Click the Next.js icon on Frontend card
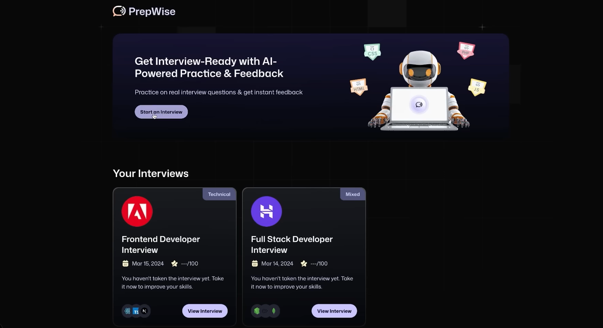This screenshot has width=603, height=328. pos(145,311)
